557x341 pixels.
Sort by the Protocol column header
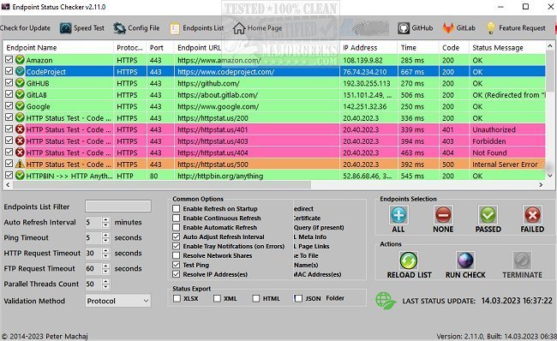(129, 48)
